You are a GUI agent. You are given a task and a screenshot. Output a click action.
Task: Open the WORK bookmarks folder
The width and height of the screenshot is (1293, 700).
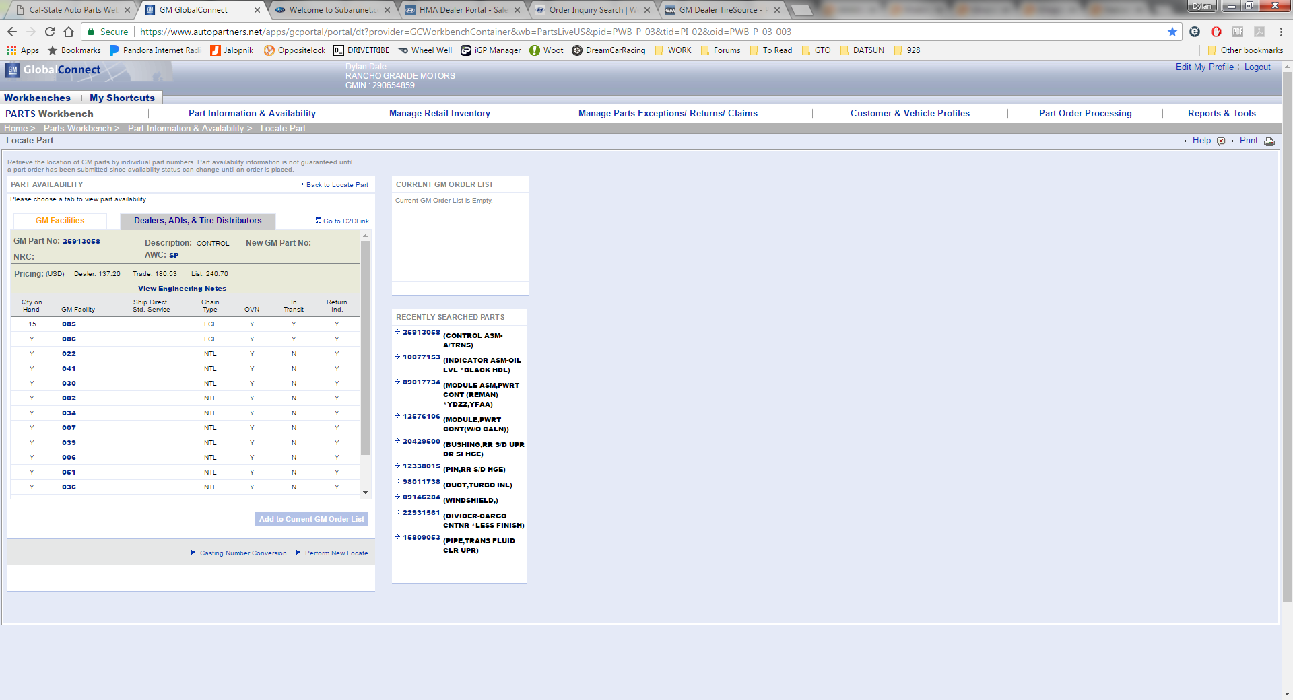coord(673,50)
